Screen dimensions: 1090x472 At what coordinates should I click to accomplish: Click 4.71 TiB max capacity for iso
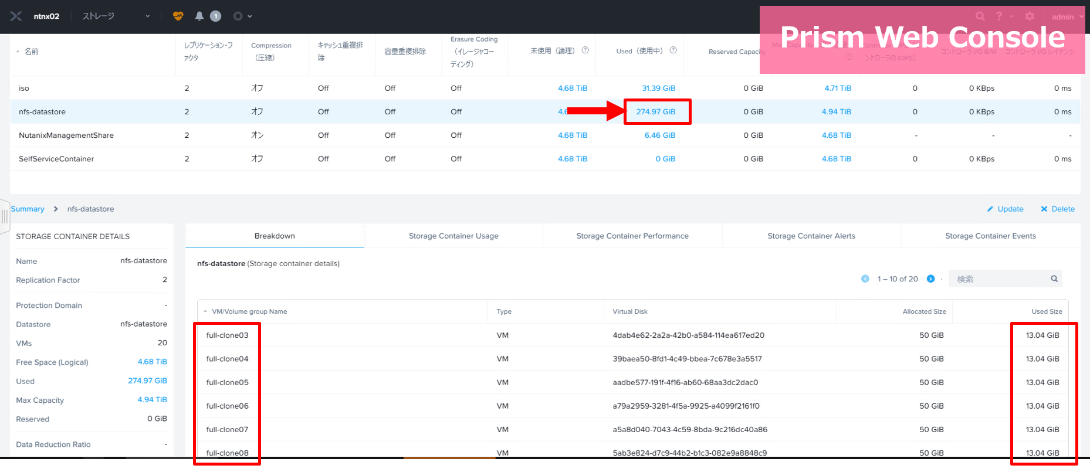pos(838,89)
